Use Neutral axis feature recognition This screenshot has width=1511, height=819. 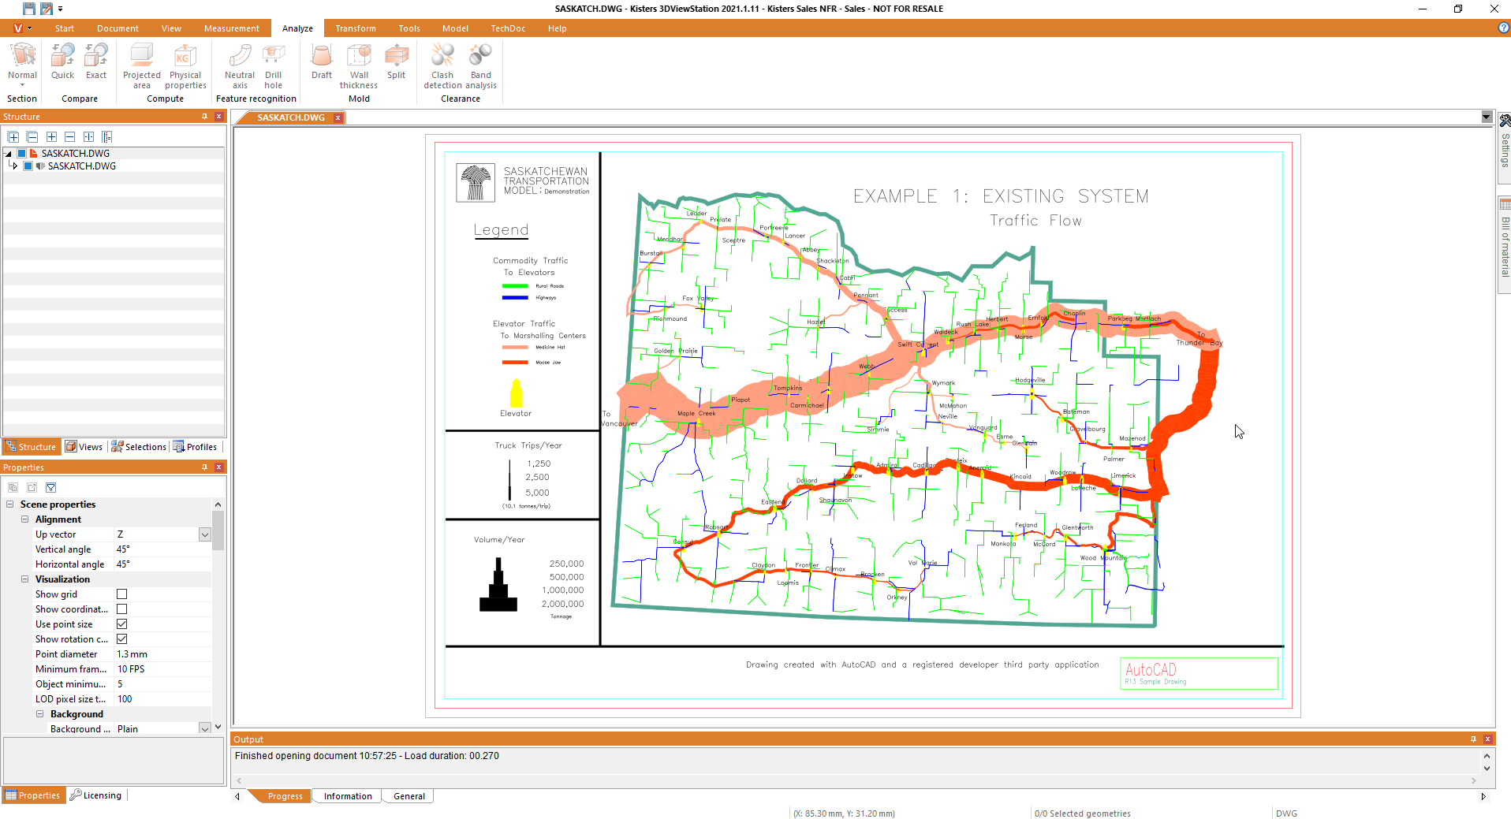click(240, 67)
